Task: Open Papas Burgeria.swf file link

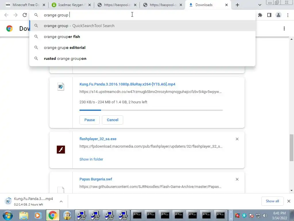Action: pyautogui.click(x=96, y=179)
